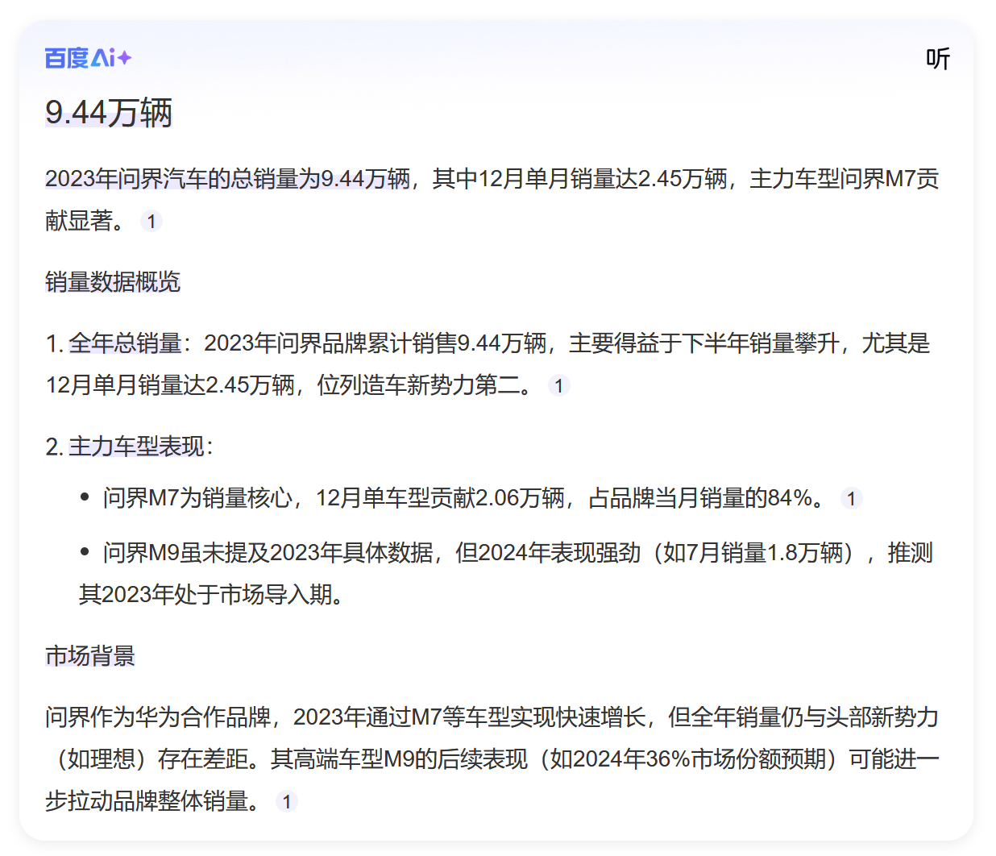Tap the 听 listen button
996x856 pixels.
(x=938, y=59)
